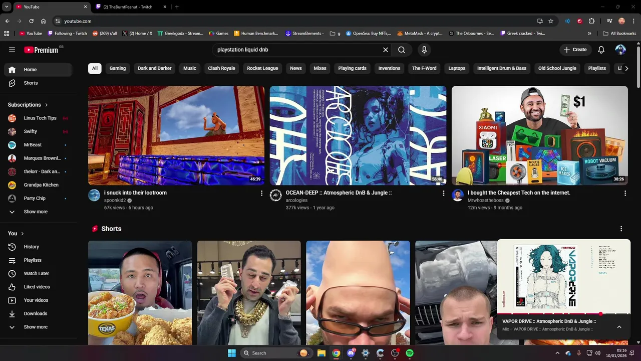Expand the You section

click(16, 233)
